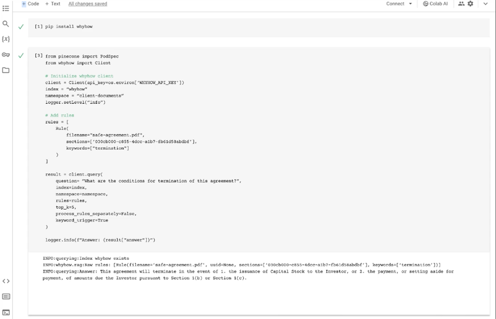Image resolution: width=496 pixels, height=319 pixels.
Task: Open the variables {x} panel
Action: (x=6, y=39)
